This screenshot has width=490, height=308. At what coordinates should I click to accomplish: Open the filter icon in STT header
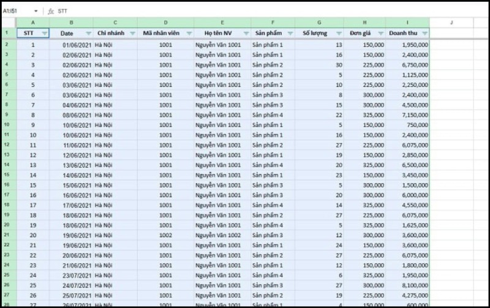point(43,33)
